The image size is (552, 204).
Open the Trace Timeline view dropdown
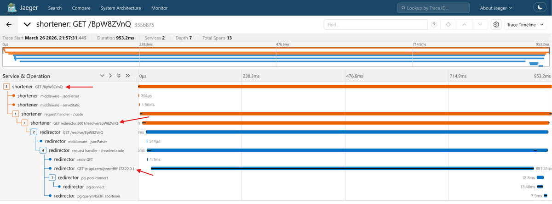click(x=526, y=25)
